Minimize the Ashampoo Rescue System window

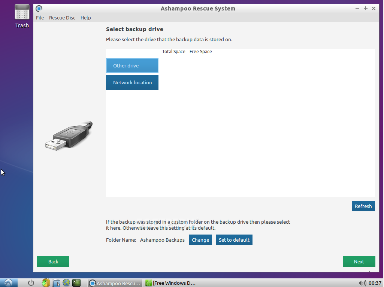(357, 8)
